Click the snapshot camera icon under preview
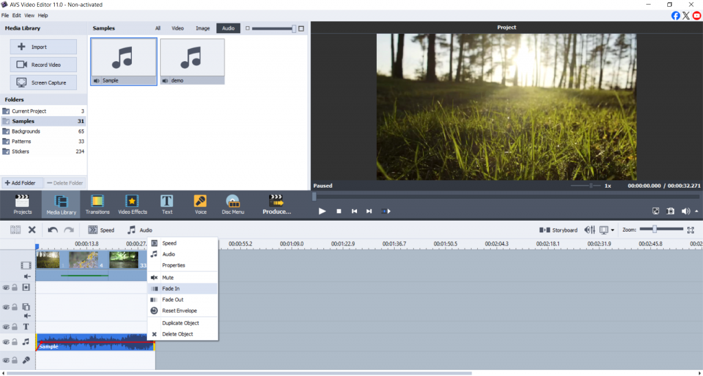 (670, 211)
